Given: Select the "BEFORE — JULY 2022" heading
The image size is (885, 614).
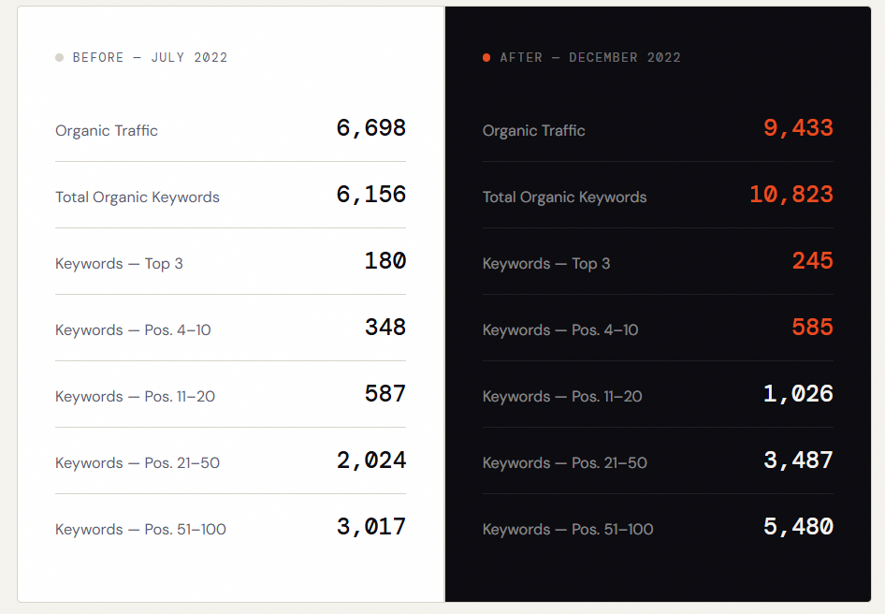Looking at the screenshot, I should [150, 57].
